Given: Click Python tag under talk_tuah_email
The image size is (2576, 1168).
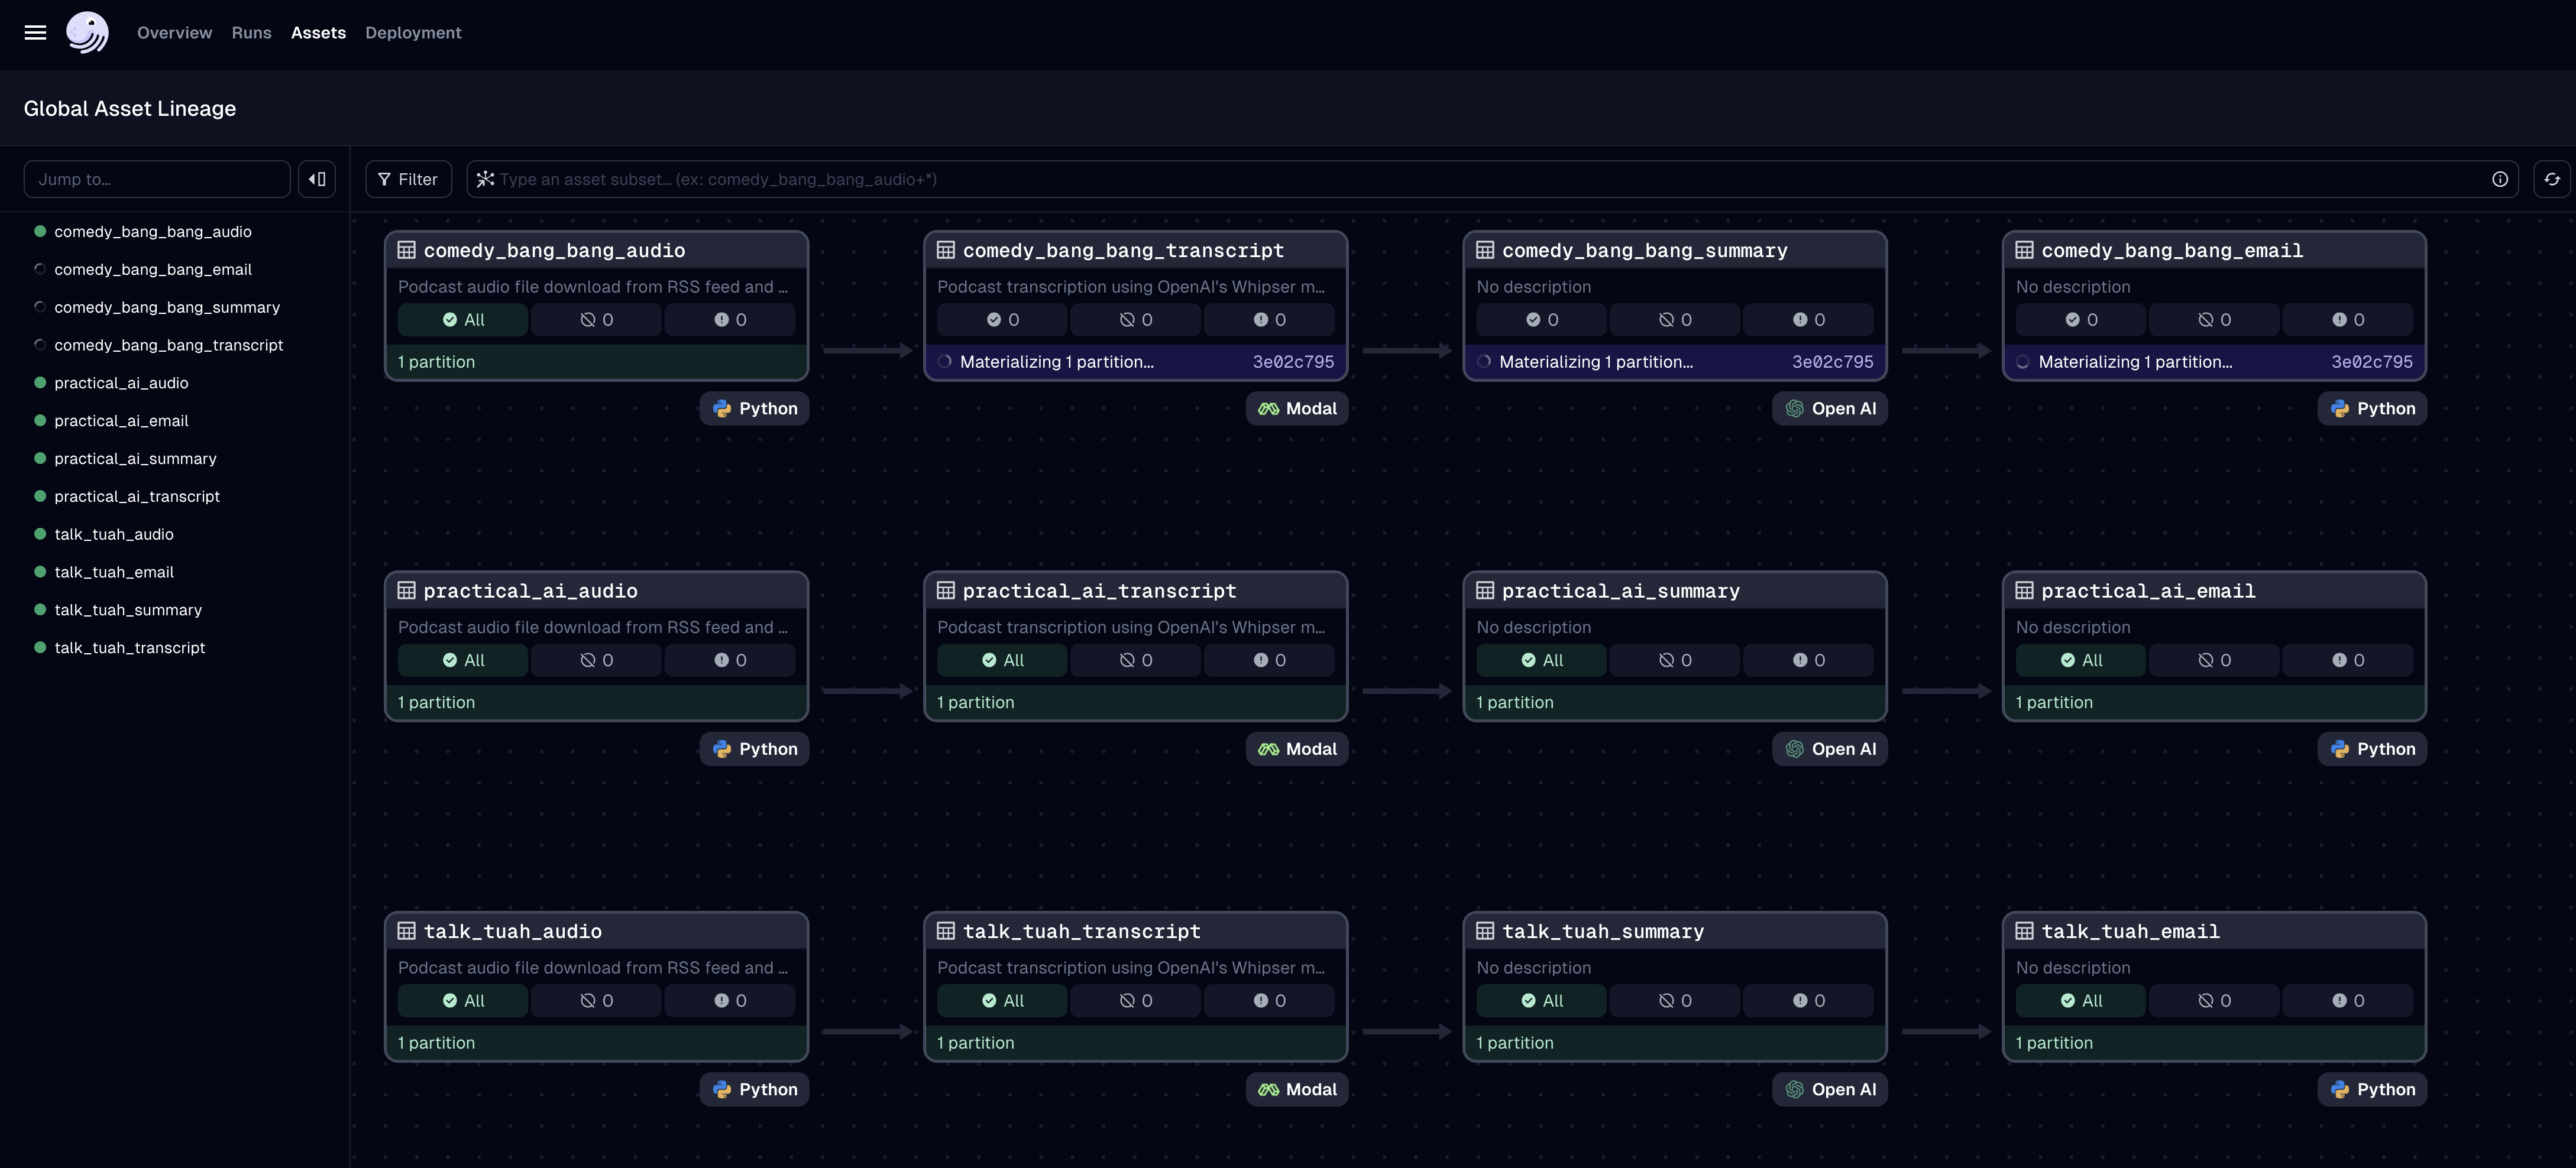Looking at the screenshot, I should (2372, 1089).
